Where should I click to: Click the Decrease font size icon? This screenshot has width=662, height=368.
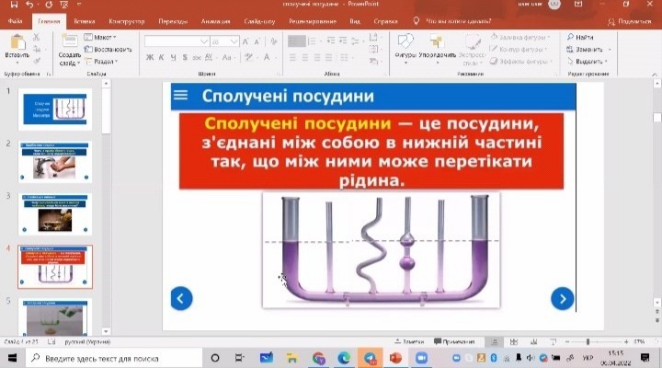(257, 41)
